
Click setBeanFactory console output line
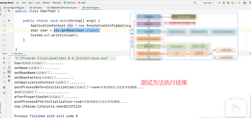[x=44, y=78]
